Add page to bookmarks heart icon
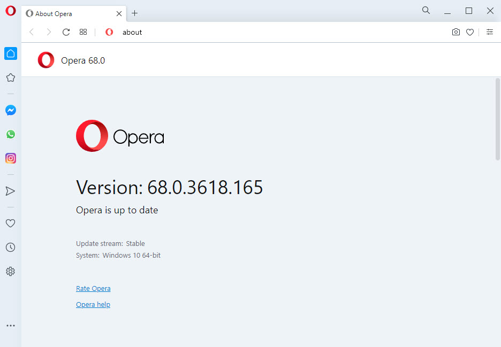Viewport: 501px width, 347px height. click(x=470, y=32)
